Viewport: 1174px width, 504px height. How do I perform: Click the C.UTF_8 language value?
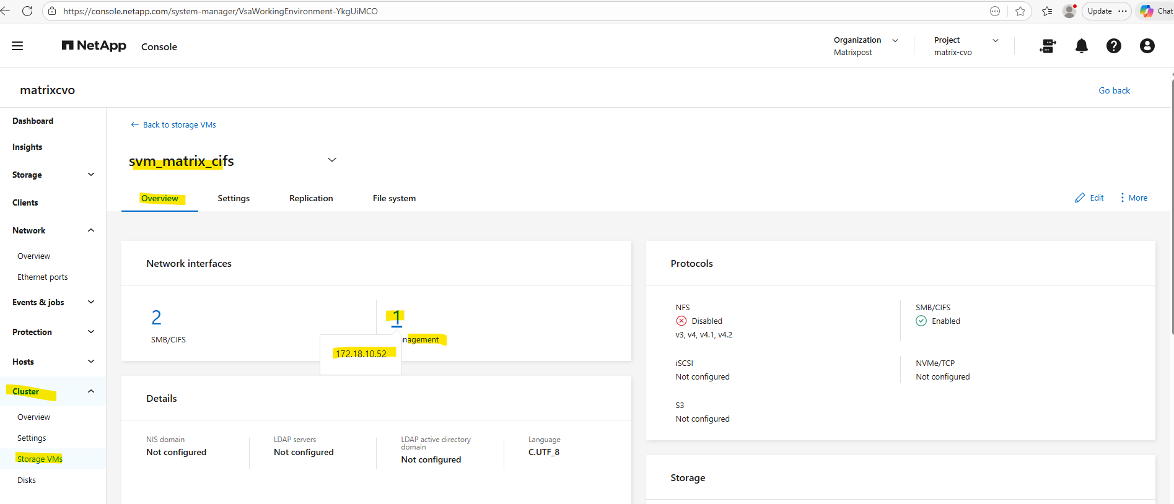pyautogui.click(x=544, y=452)
